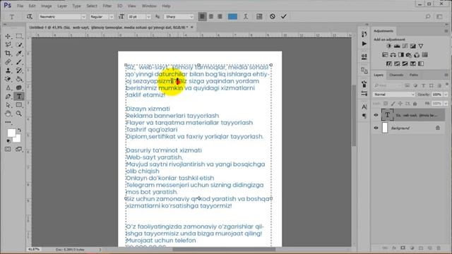Viewport: 452px width, 254px height.
Task: Select the Horizontal Type tool
Action: pyautogui.click(x=19, y=97)
